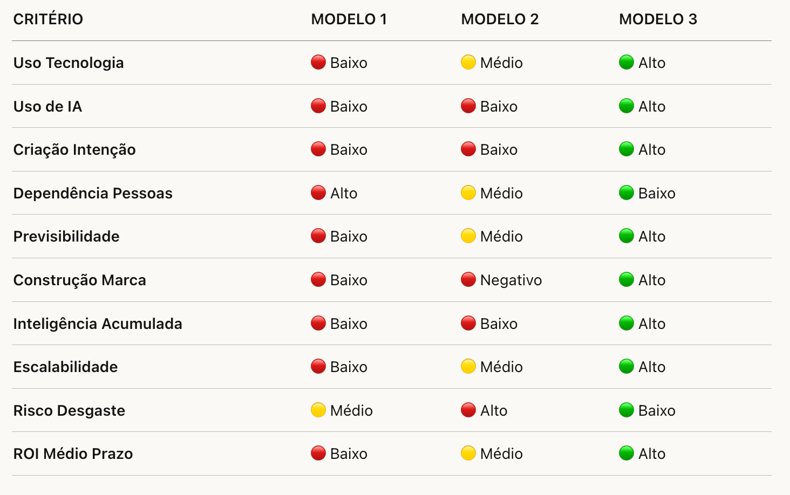790x495 pixels.
Task: Click the yellow circle in Risco Desgaste Modelo 1
Action: pyautogui.click(x=318, y=410)
